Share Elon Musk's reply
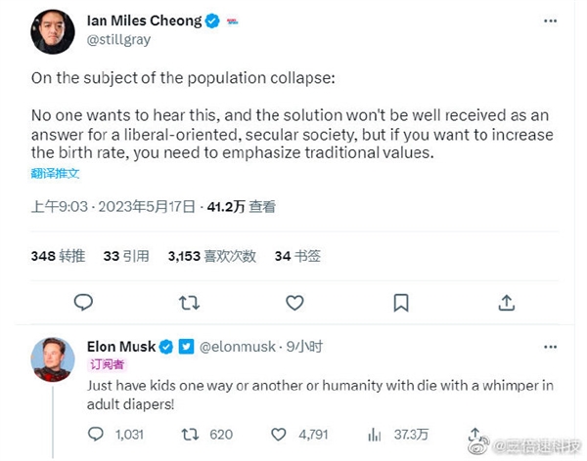This screenshot has width=587, height=461. pyautogui.click(x=474, y=434)
